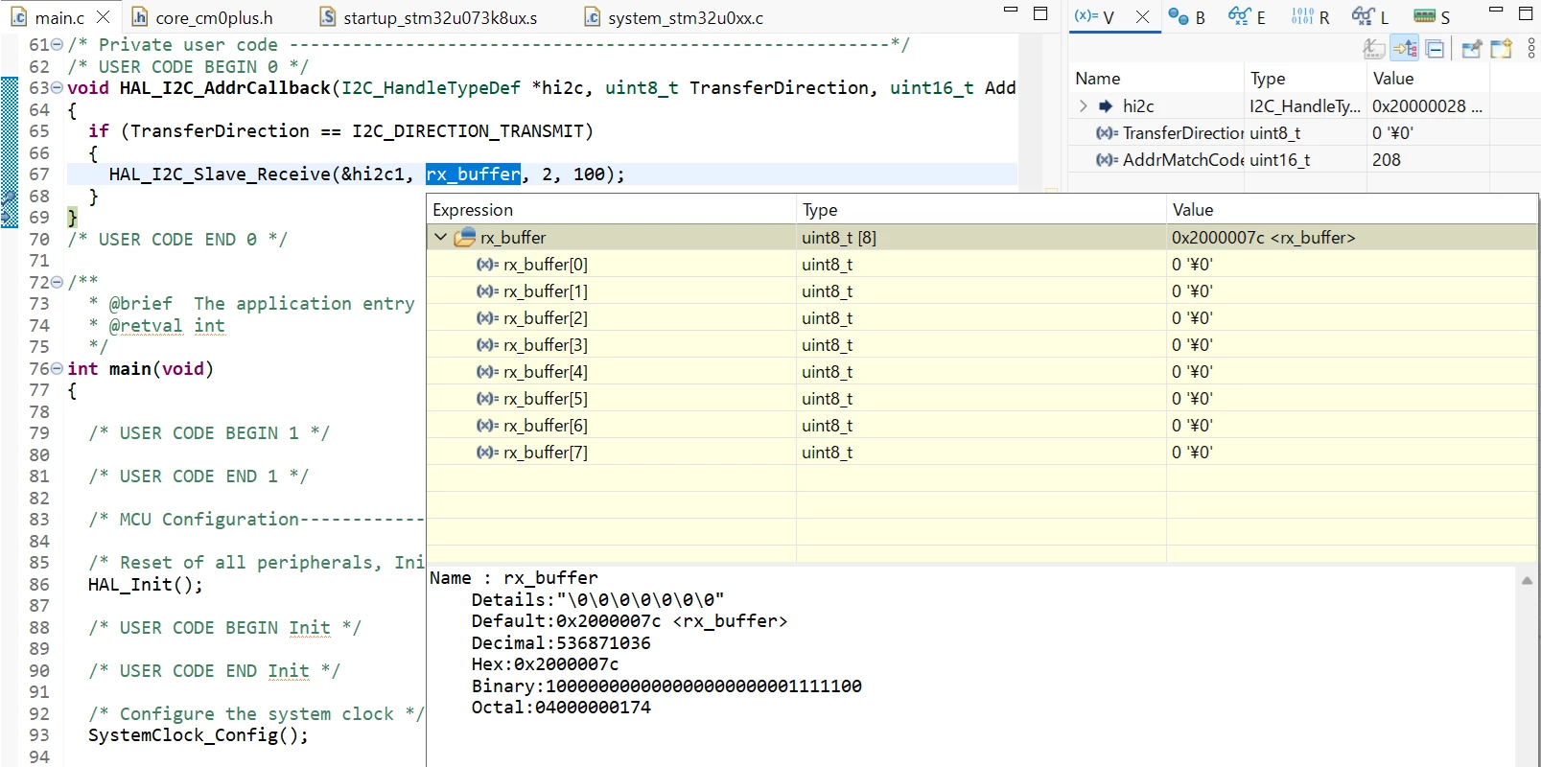1541x767 pixels.
Task: Select the AddrMatchCode variable row
Action: 1302,160
